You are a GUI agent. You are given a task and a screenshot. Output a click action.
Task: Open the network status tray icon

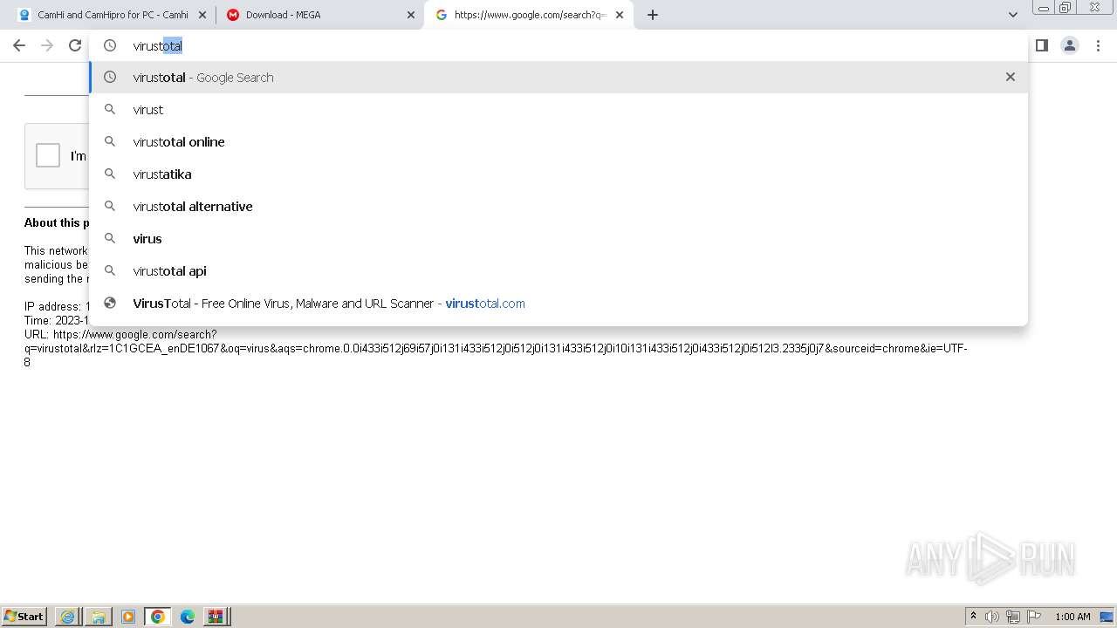(1013, 617)
